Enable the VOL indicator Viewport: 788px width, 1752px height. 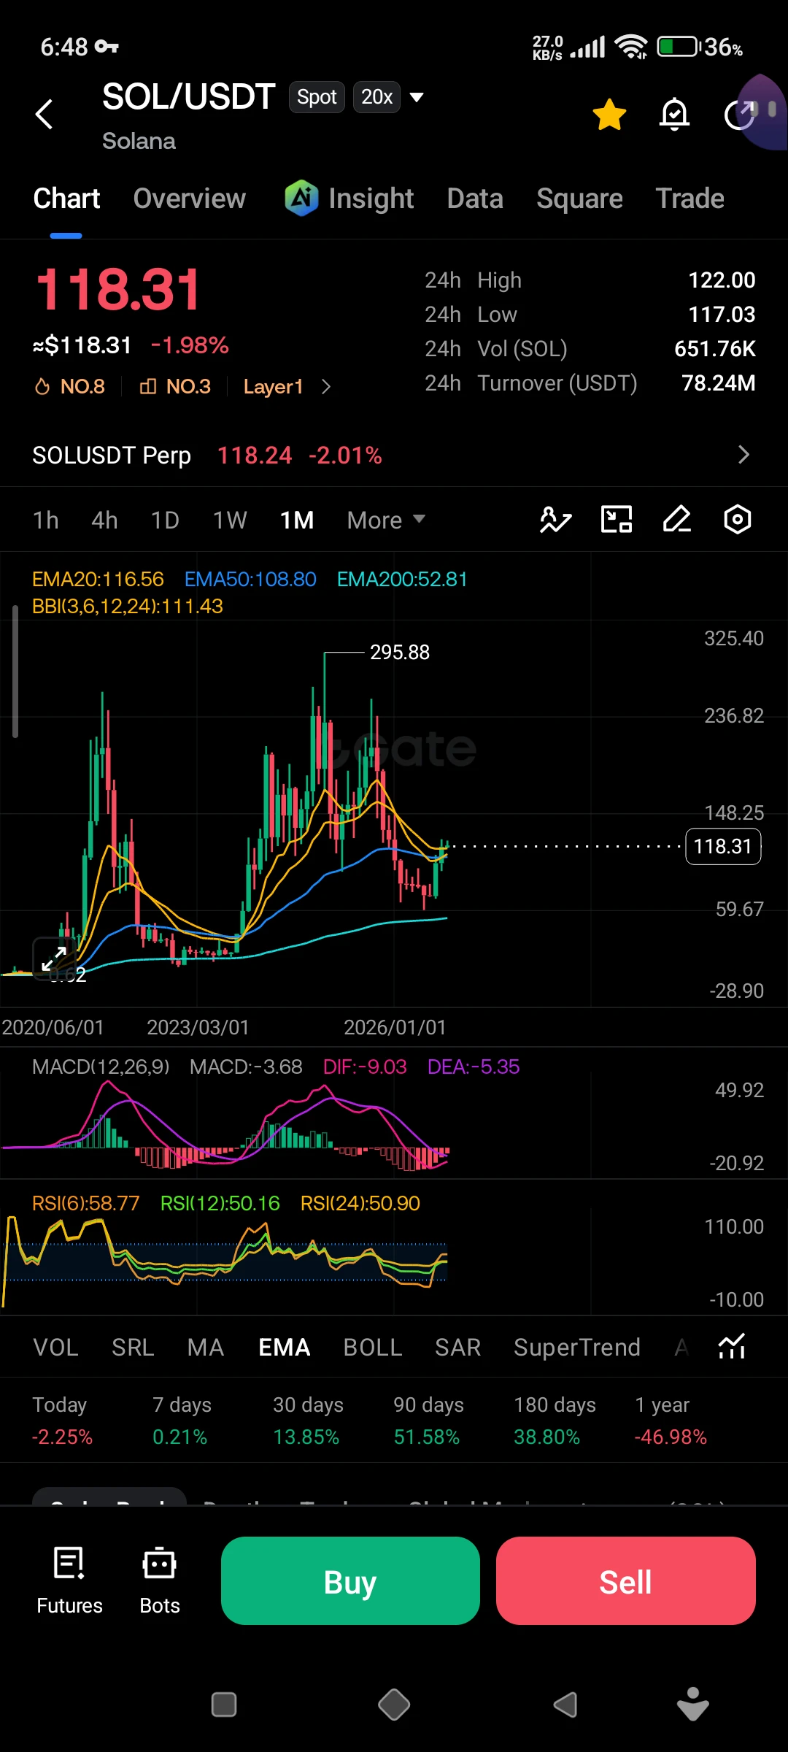pos(55,1347)
